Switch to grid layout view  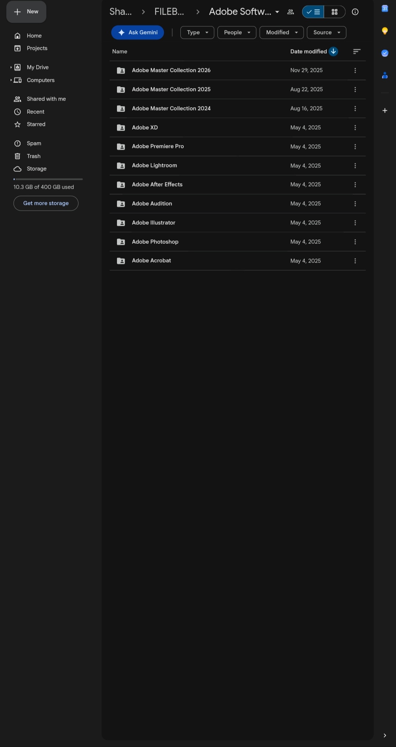(x=334, y=12)
